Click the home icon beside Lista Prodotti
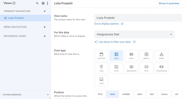Screen dimensions: 185x99 click(x=5, y=18)
